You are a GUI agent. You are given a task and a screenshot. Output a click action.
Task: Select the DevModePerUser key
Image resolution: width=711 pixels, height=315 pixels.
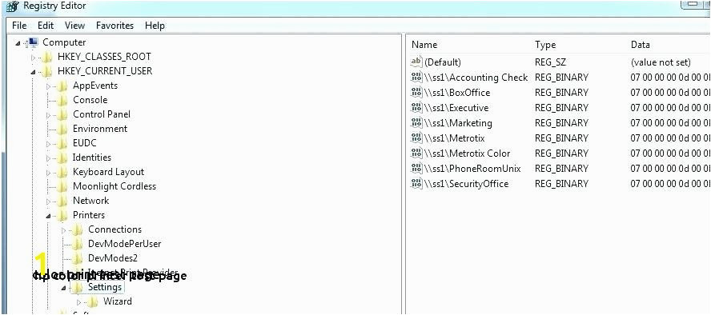(124, 244)
